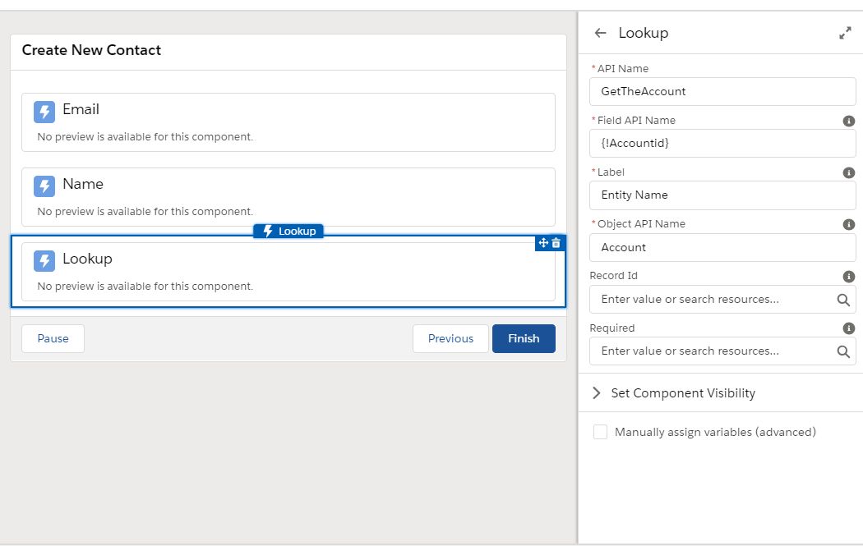This screenshot has height=546, width=863.
Task: Expand Set Component Visibility section
Action: (x=597, y=393)
